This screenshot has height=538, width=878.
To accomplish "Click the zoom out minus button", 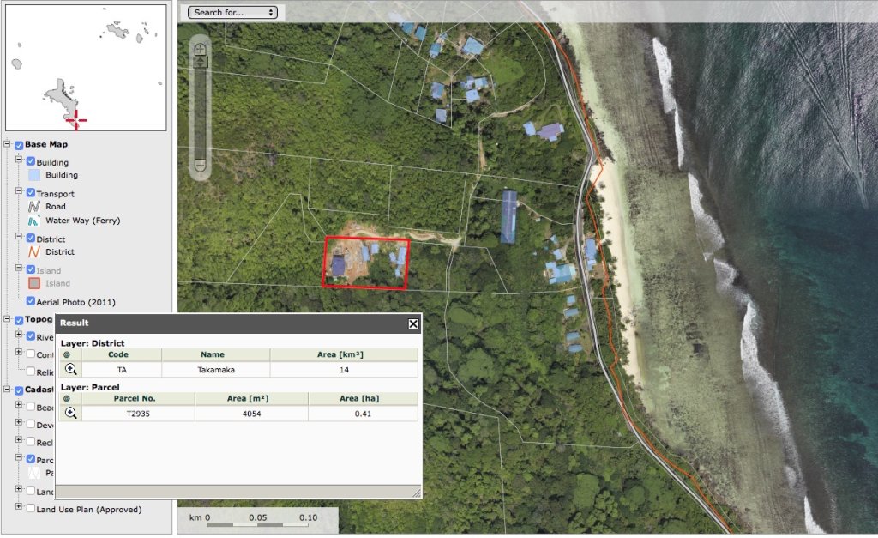I will coord(200,165).
